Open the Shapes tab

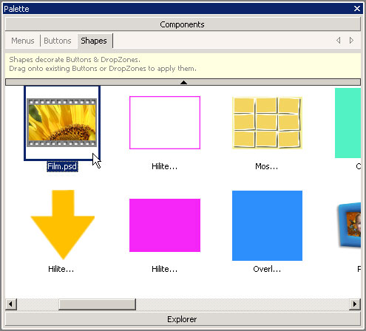(x=94, y=41)
